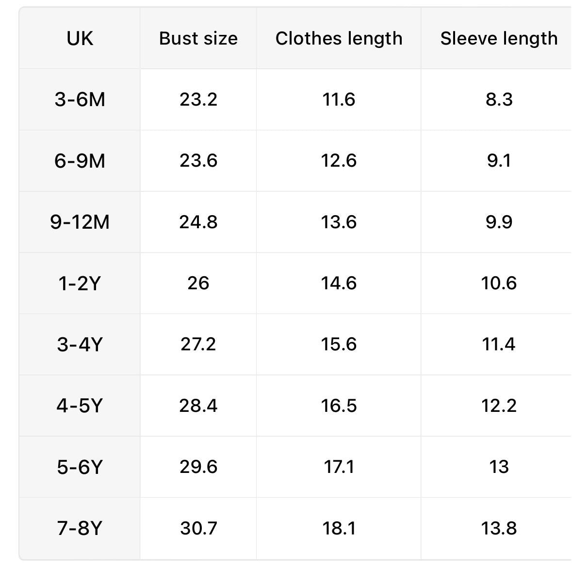Select the 9-12M size row label
Viewport: 572px width, 565px height.
tap(80, 222)
